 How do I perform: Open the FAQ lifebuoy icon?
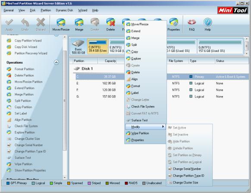191,25
